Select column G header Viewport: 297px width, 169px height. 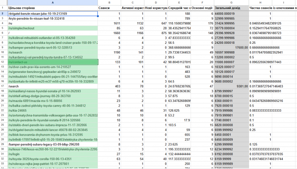point(231,3)
